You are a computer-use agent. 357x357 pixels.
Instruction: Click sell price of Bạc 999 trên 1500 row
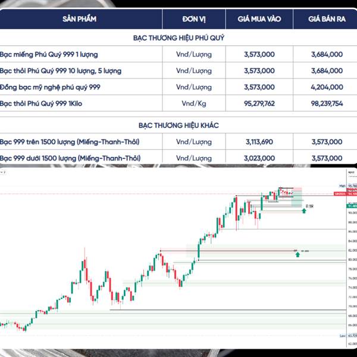pyautogui.click(x=327, y=142)
